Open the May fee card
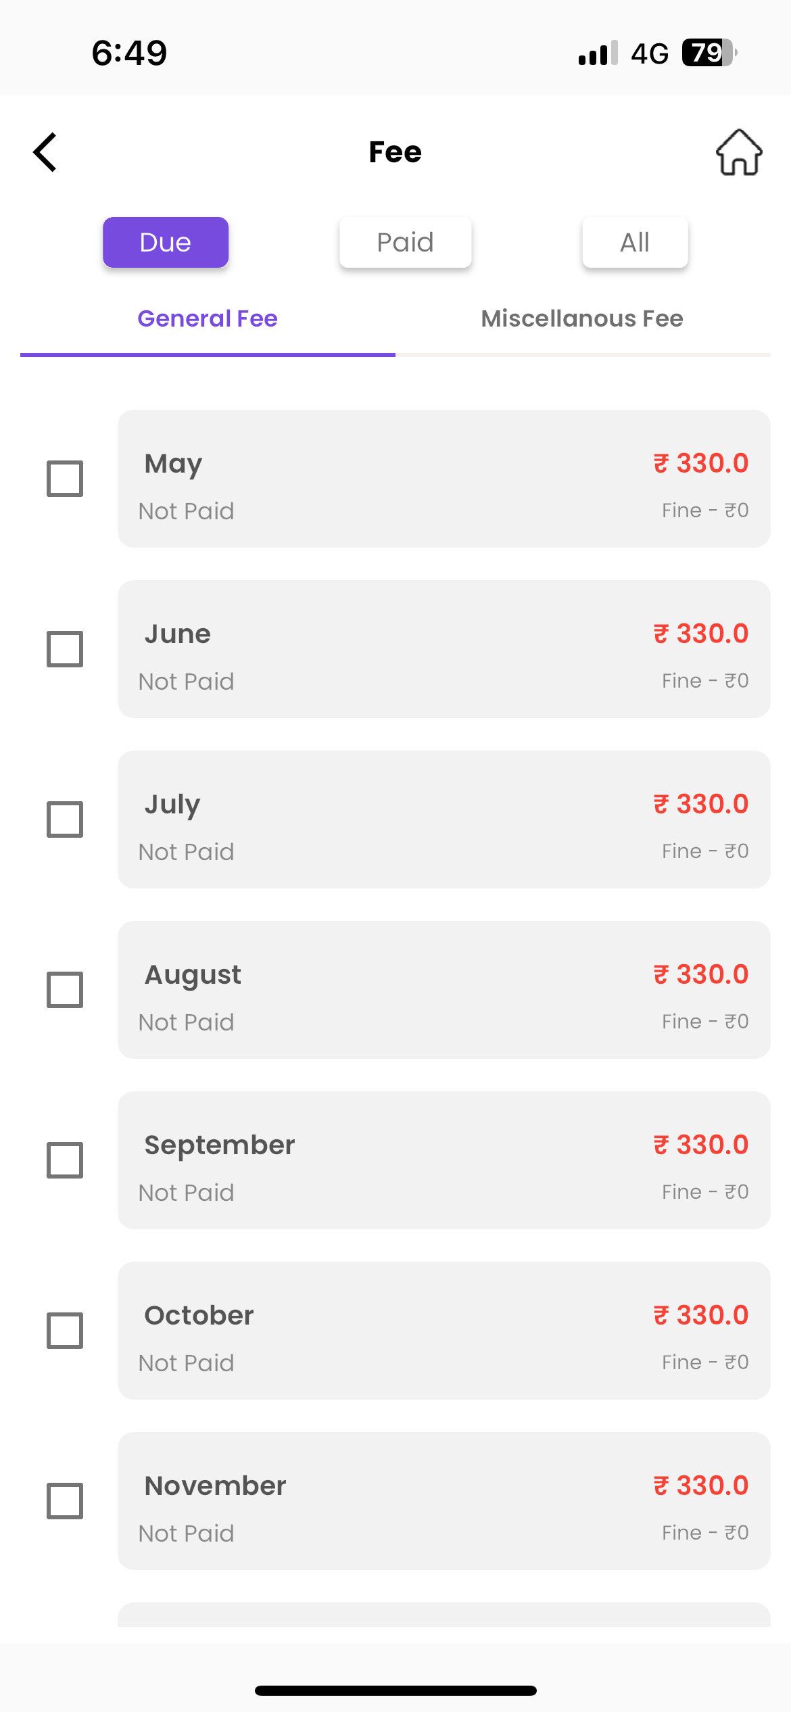 point(444,479)
